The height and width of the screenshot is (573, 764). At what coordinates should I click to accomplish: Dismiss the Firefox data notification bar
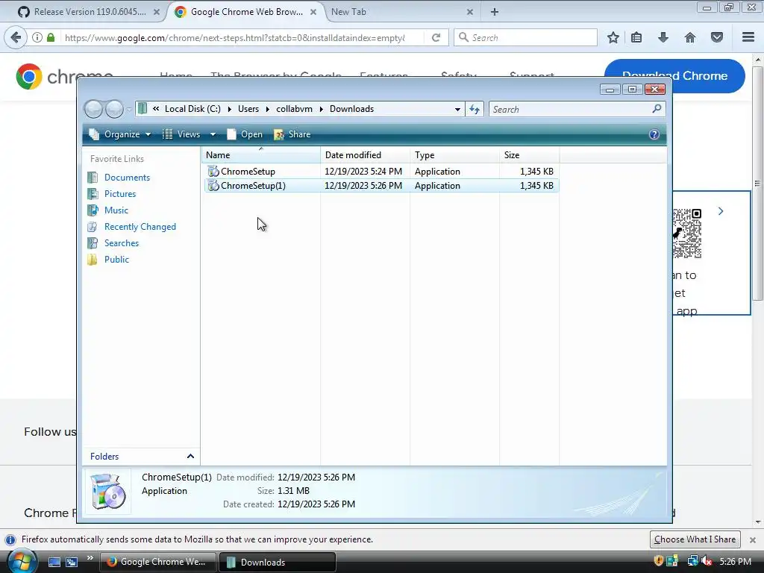click(x=752, y=540)
